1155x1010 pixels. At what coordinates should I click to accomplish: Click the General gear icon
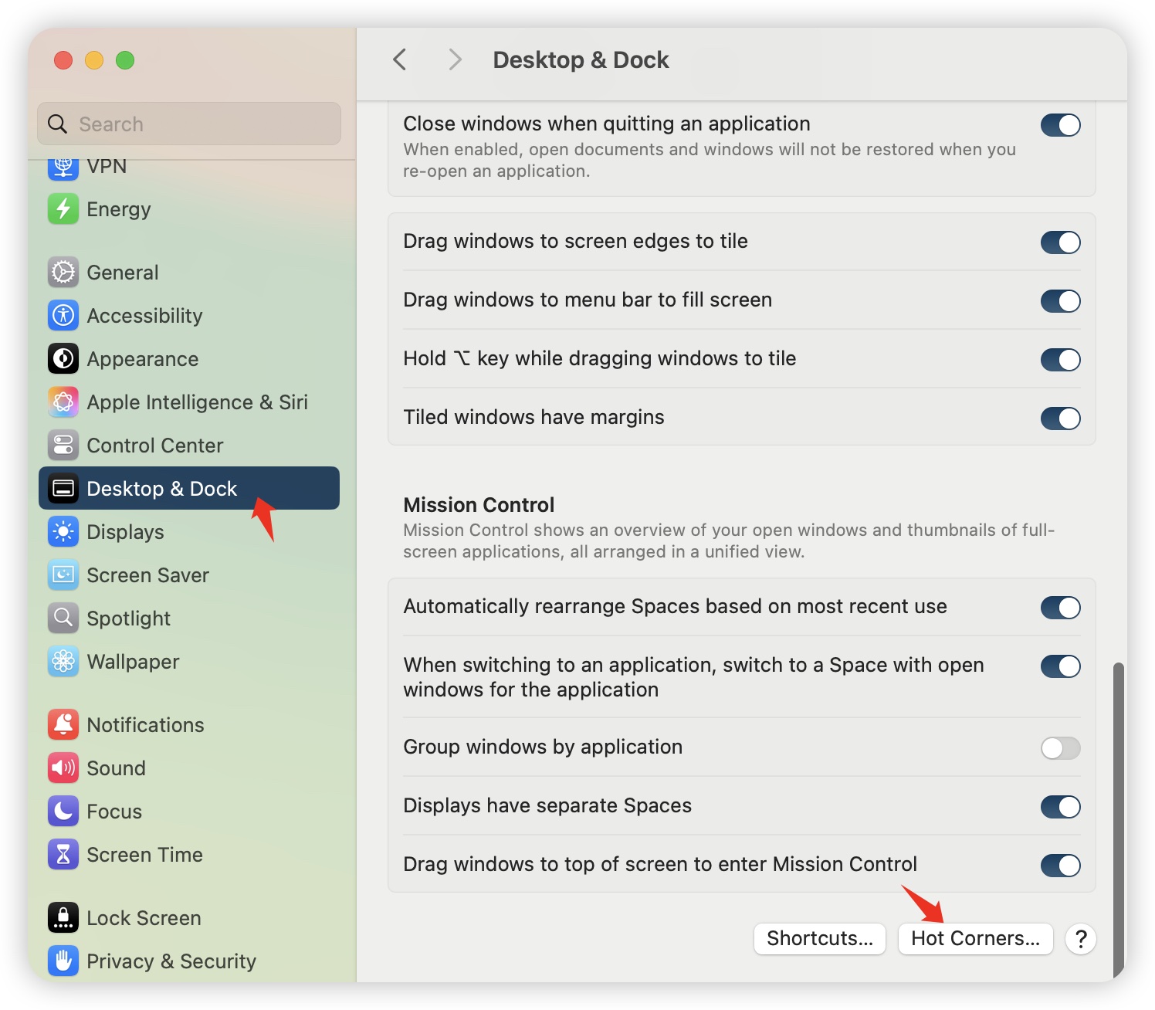tap(63, 273)
